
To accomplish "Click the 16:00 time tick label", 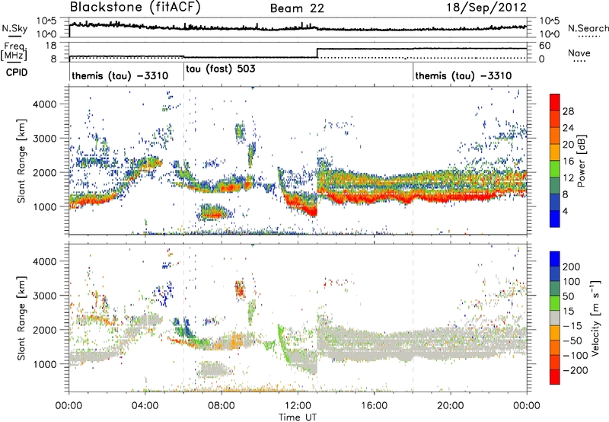I will pyautogui.click(x=374, y=406).
